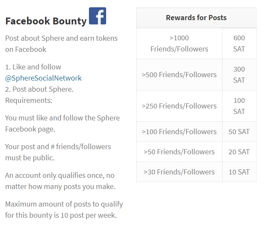Select the 10 SAT reward cell
269x225 pixels.
pos(239,172)
